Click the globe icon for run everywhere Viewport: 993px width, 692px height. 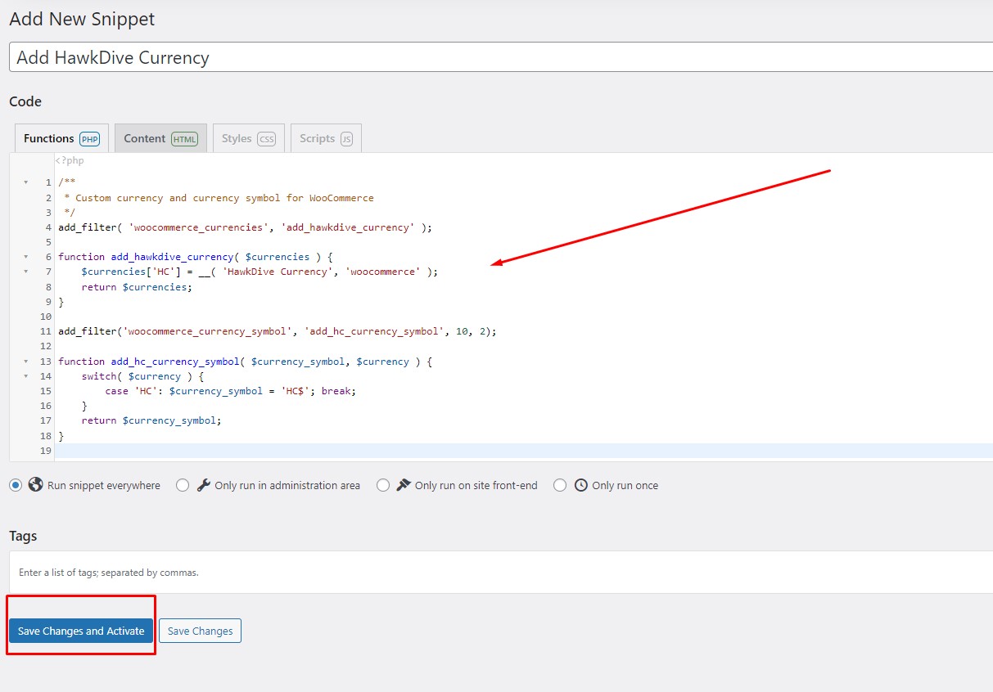coord(35,485)
